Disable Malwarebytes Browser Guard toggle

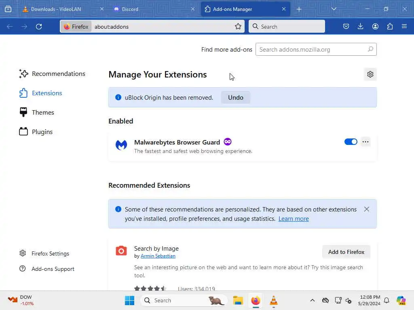click(x=351, y=142)
